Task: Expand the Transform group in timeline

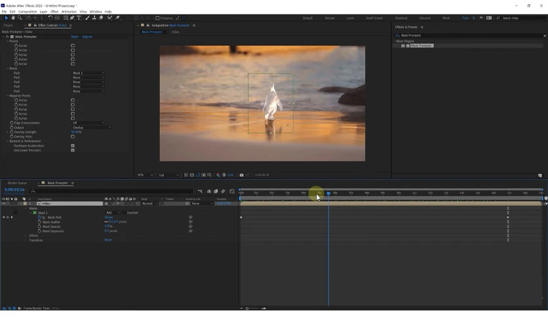Action: click(26, 240)
